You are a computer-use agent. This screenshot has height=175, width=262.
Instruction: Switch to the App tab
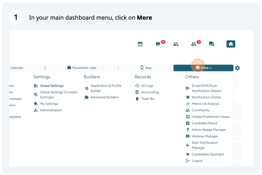pyautogui.click(x=146, y=68)
